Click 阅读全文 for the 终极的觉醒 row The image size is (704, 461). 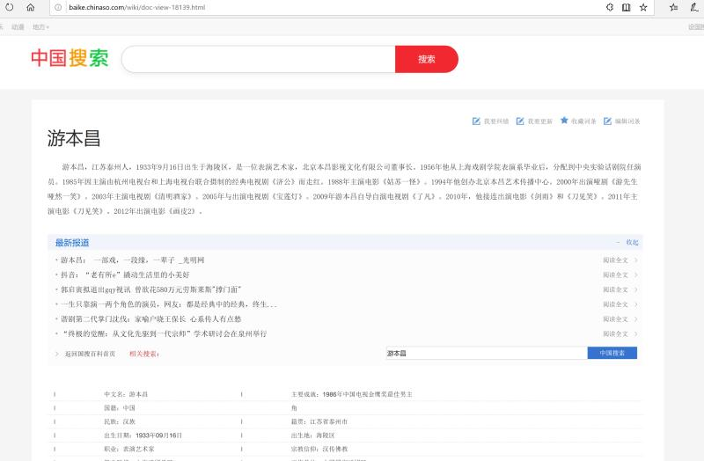(x=615, y=334)
